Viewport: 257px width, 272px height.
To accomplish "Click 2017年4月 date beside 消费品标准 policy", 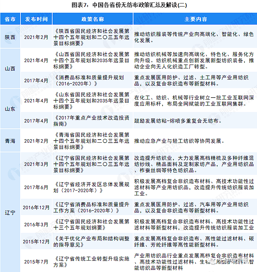I will 36,81.
